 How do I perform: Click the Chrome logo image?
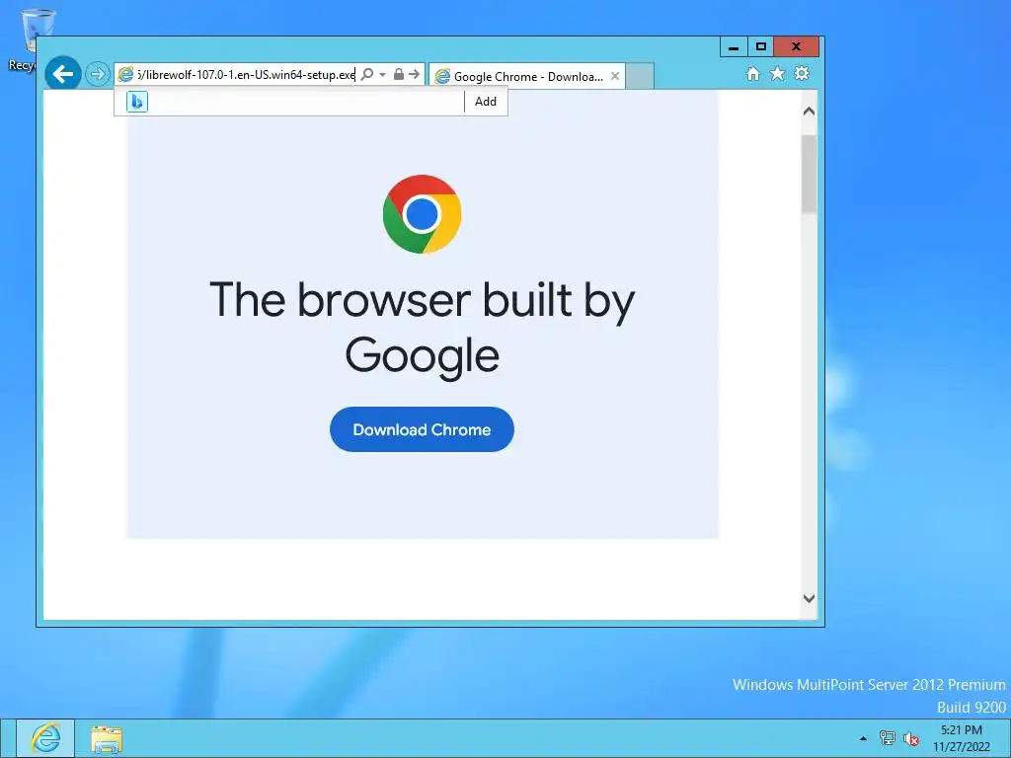422,214
